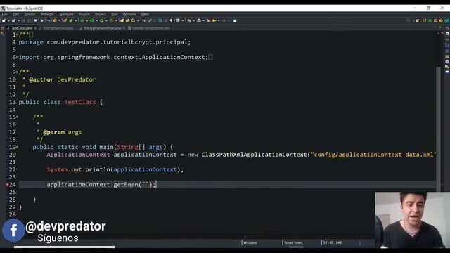Click the TestClass class name on line 13
Viewport: 450px width, 253px height.
pos(80,102)
